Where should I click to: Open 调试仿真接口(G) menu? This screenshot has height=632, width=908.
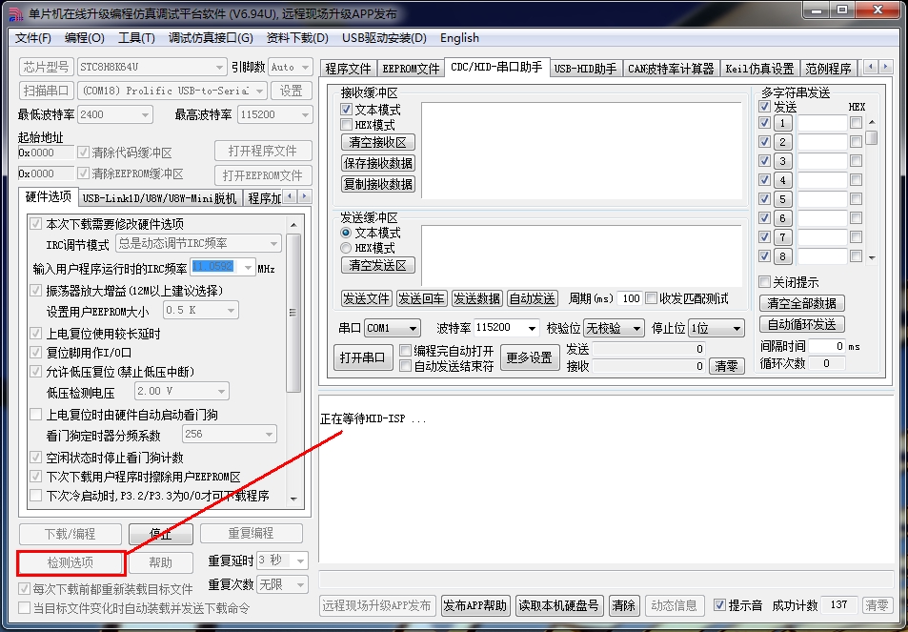click(211, 38)
